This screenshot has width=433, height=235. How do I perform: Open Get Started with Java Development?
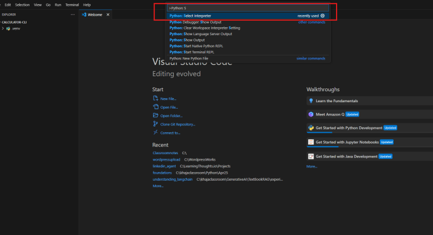(x=369, y=156)
